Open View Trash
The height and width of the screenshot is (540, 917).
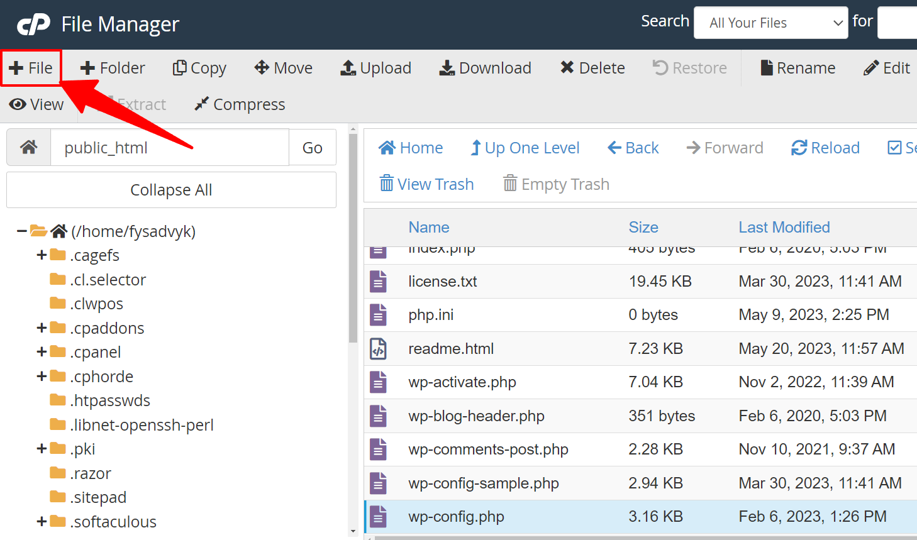[x=426, y=184]
